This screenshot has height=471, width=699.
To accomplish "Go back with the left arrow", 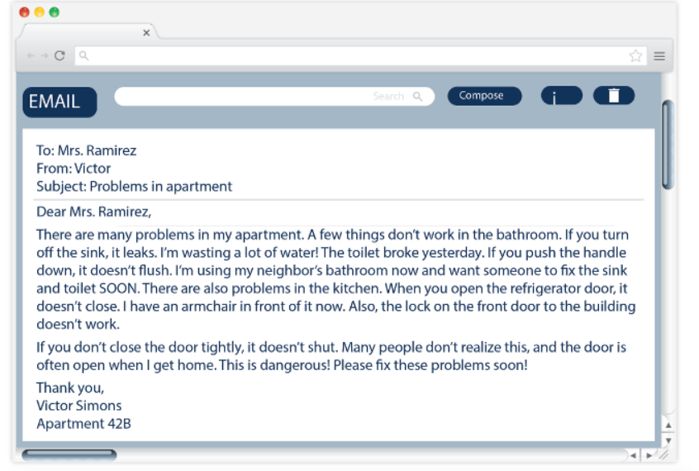I will tap(31, 55).
